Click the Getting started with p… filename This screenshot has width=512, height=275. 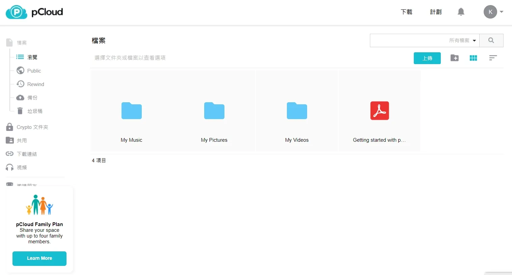point(379,140)
